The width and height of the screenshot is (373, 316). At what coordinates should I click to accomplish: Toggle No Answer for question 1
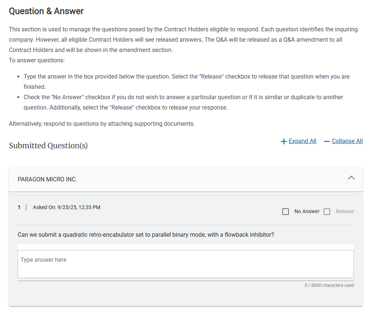286,211
